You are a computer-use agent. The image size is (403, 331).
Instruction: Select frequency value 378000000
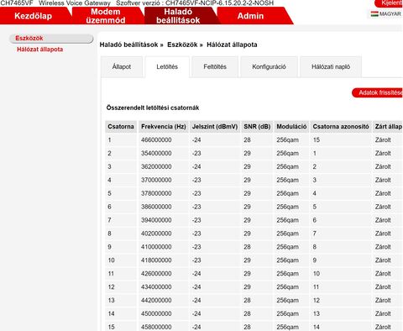[x=156, y=193]
